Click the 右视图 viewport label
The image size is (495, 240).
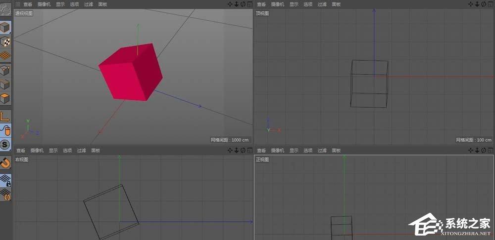pyautogui.click(x=22, y=160)
